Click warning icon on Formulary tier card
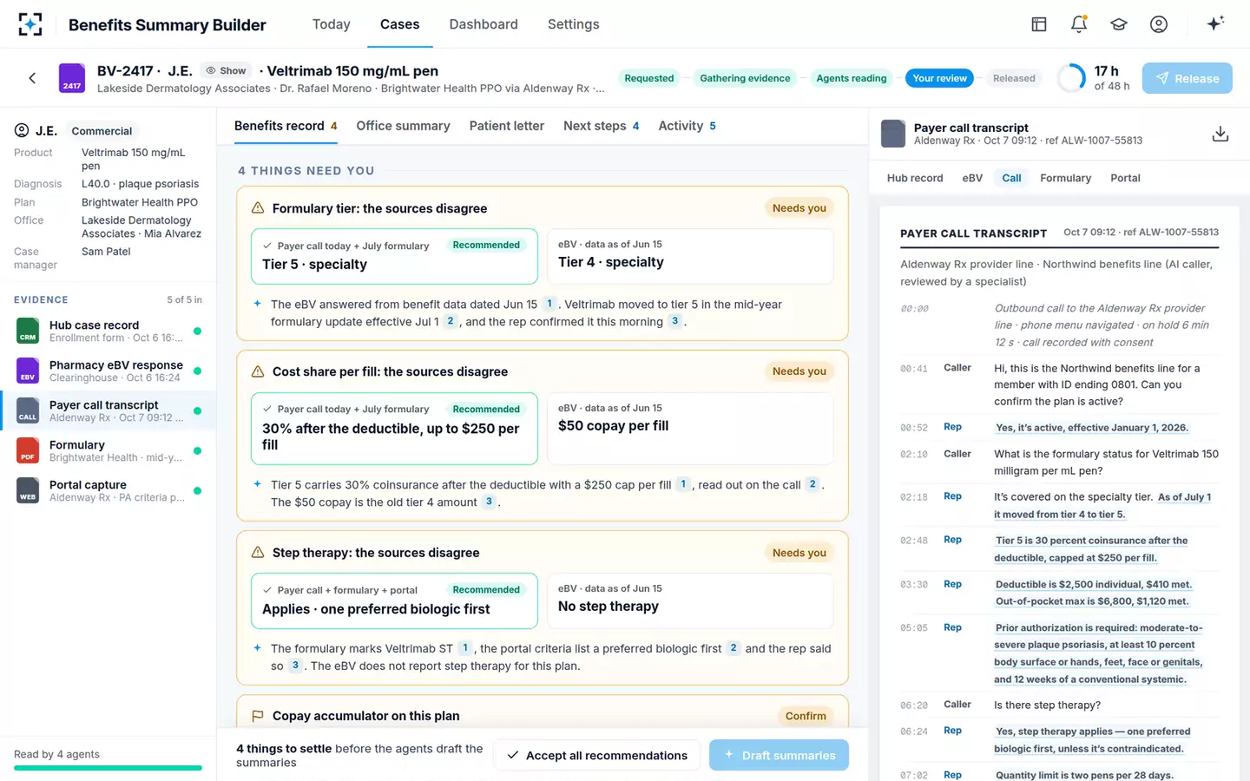The image size is (1250, 781). tap(258, 208)
